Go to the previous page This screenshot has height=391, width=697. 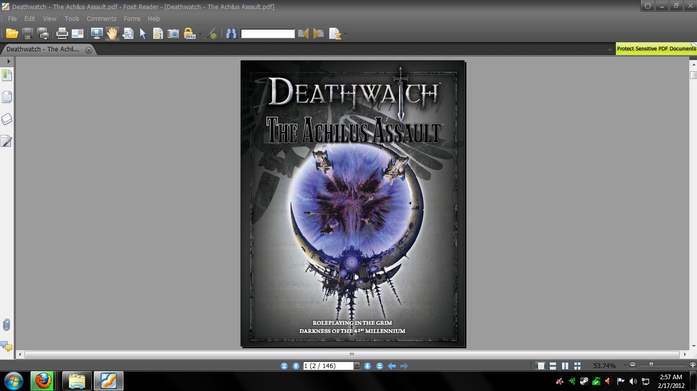296,366
